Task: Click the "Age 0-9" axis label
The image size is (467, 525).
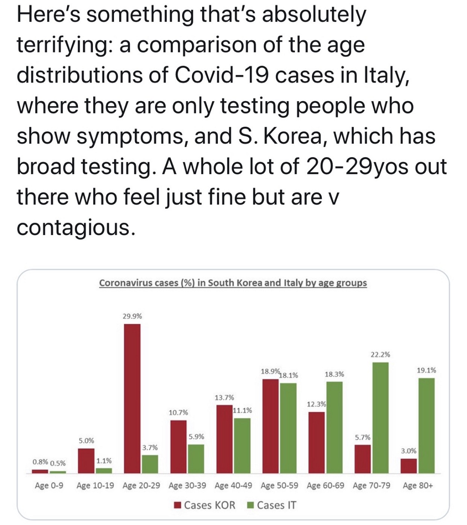Action: click(49, 486)
